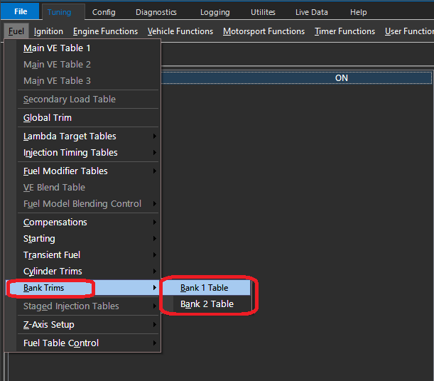Choose Bank 1 Table from submenu
Viewport: 434px width, 381px height.
point(205,288)
